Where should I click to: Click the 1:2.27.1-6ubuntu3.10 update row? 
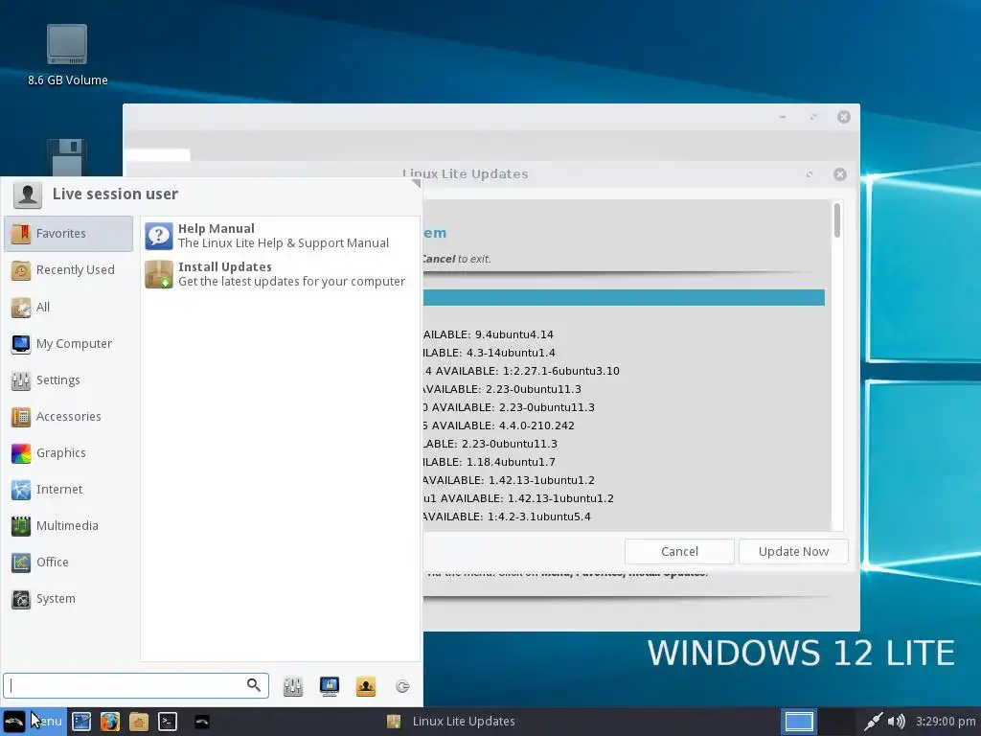coord(522,371)
